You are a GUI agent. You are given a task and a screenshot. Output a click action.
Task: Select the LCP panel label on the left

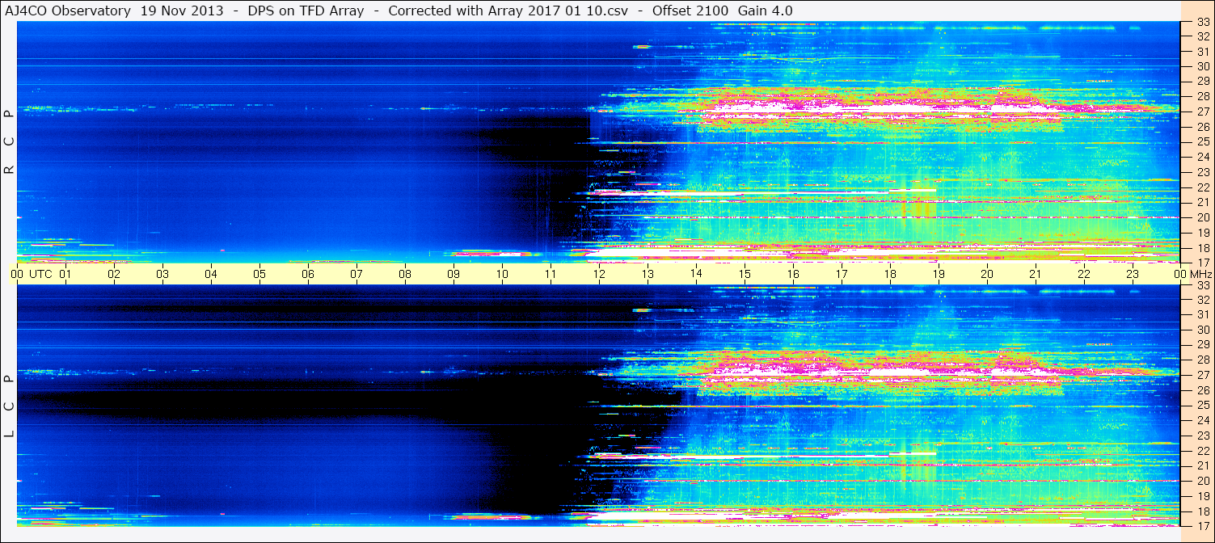[x=9, y=406]
